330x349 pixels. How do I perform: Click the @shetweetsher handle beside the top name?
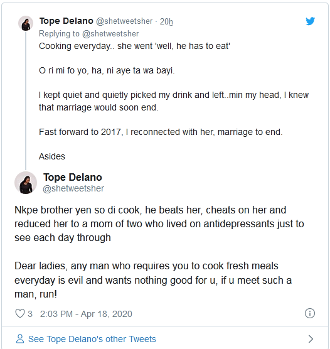pos(124,21)
